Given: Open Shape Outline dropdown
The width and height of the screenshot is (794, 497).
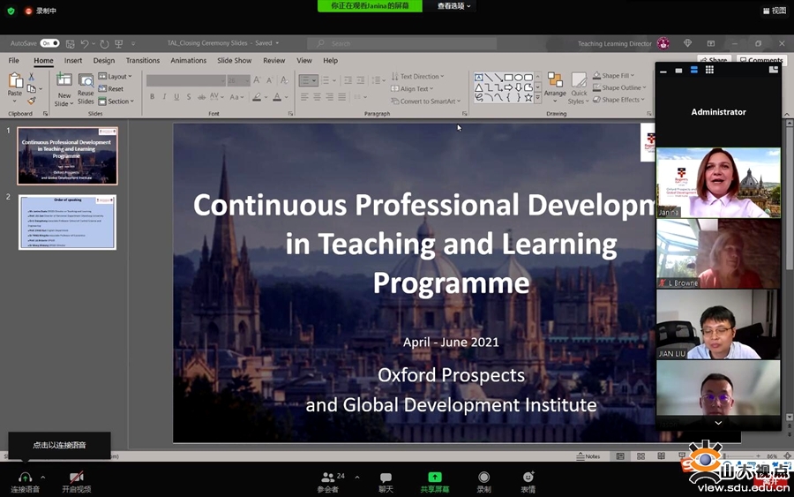Looking at the screenshot, I should (619, 87).
